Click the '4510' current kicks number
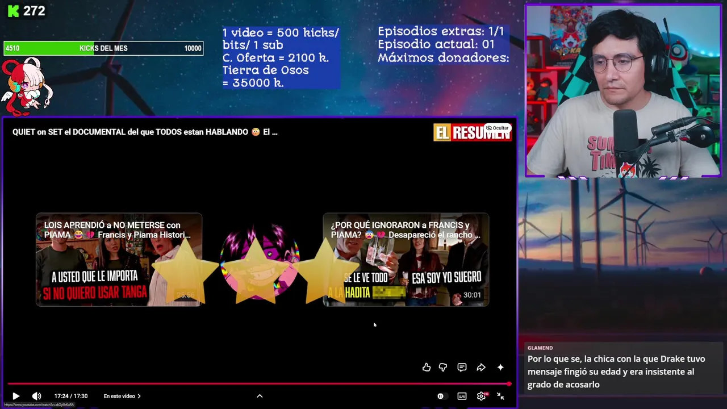727x409 pixels. 12,48
